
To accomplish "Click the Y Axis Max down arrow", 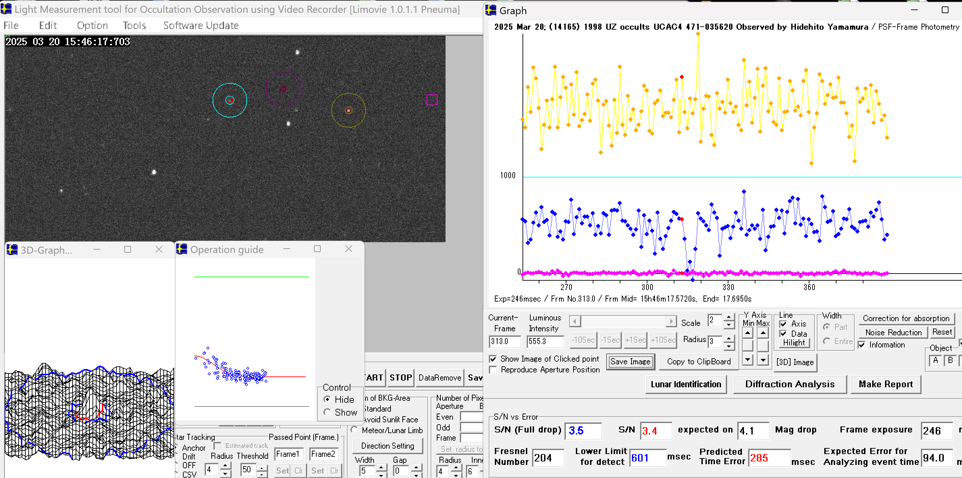I will pos(763,360).
